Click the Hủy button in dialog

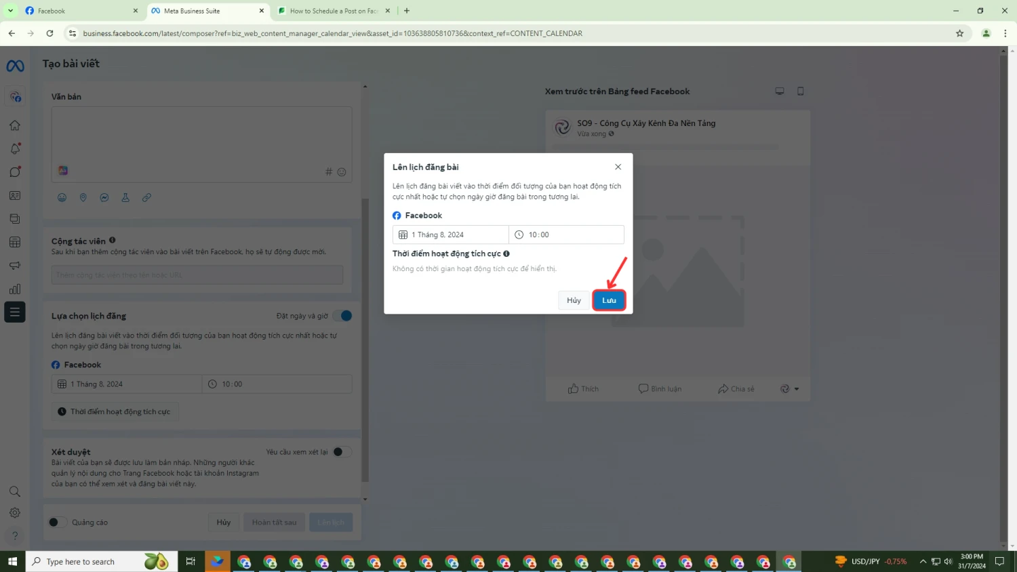574,300
